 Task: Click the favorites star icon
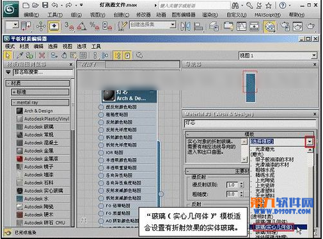269,6
